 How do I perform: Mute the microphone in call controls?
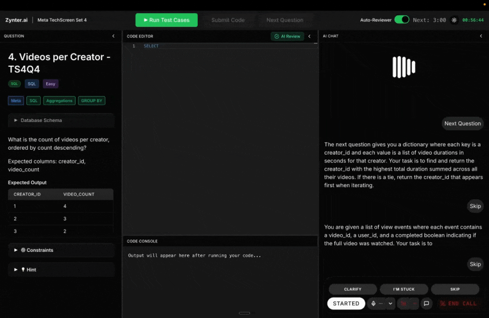[x=373, y=303]
